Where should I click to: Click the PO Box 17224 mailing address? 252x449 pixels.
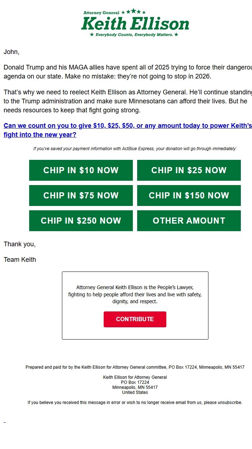click(135, 382)
